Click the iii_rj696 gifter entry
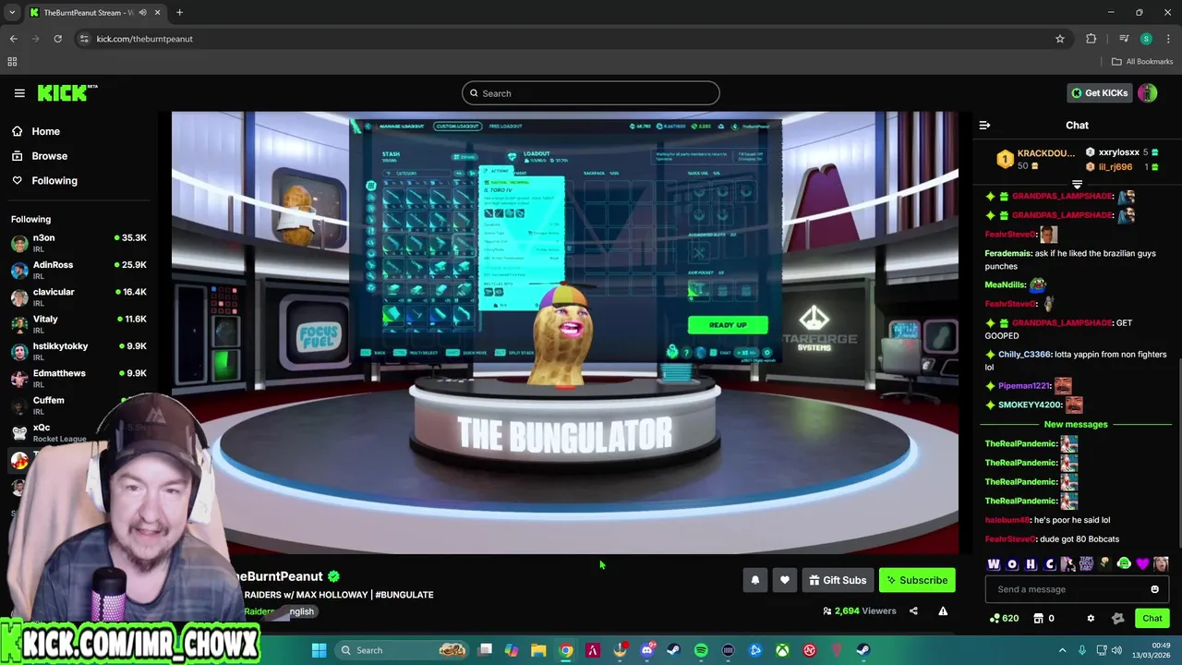The image size is (1182, 665). (1120, 167)
